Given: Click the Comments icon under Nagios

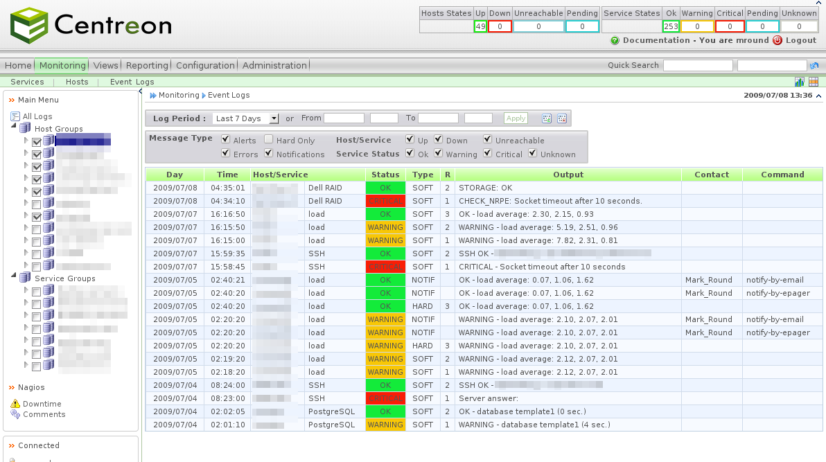Looking at the screenshot, I should 15,414.
